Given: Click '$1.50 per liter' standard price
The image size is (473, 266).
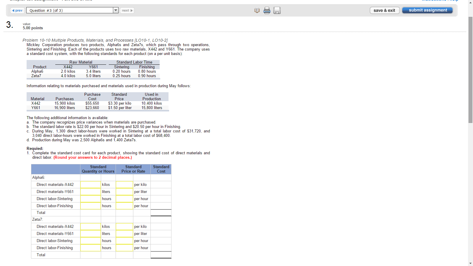Looking at the screenshot, I should [120, 108].
